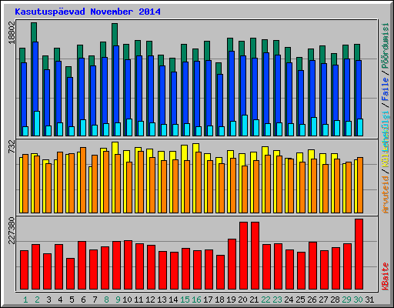The width and height of the screenshot is (394, 308).
Task: Select the orange Arvuteid bar for day 6
Action: pos(83,180)
